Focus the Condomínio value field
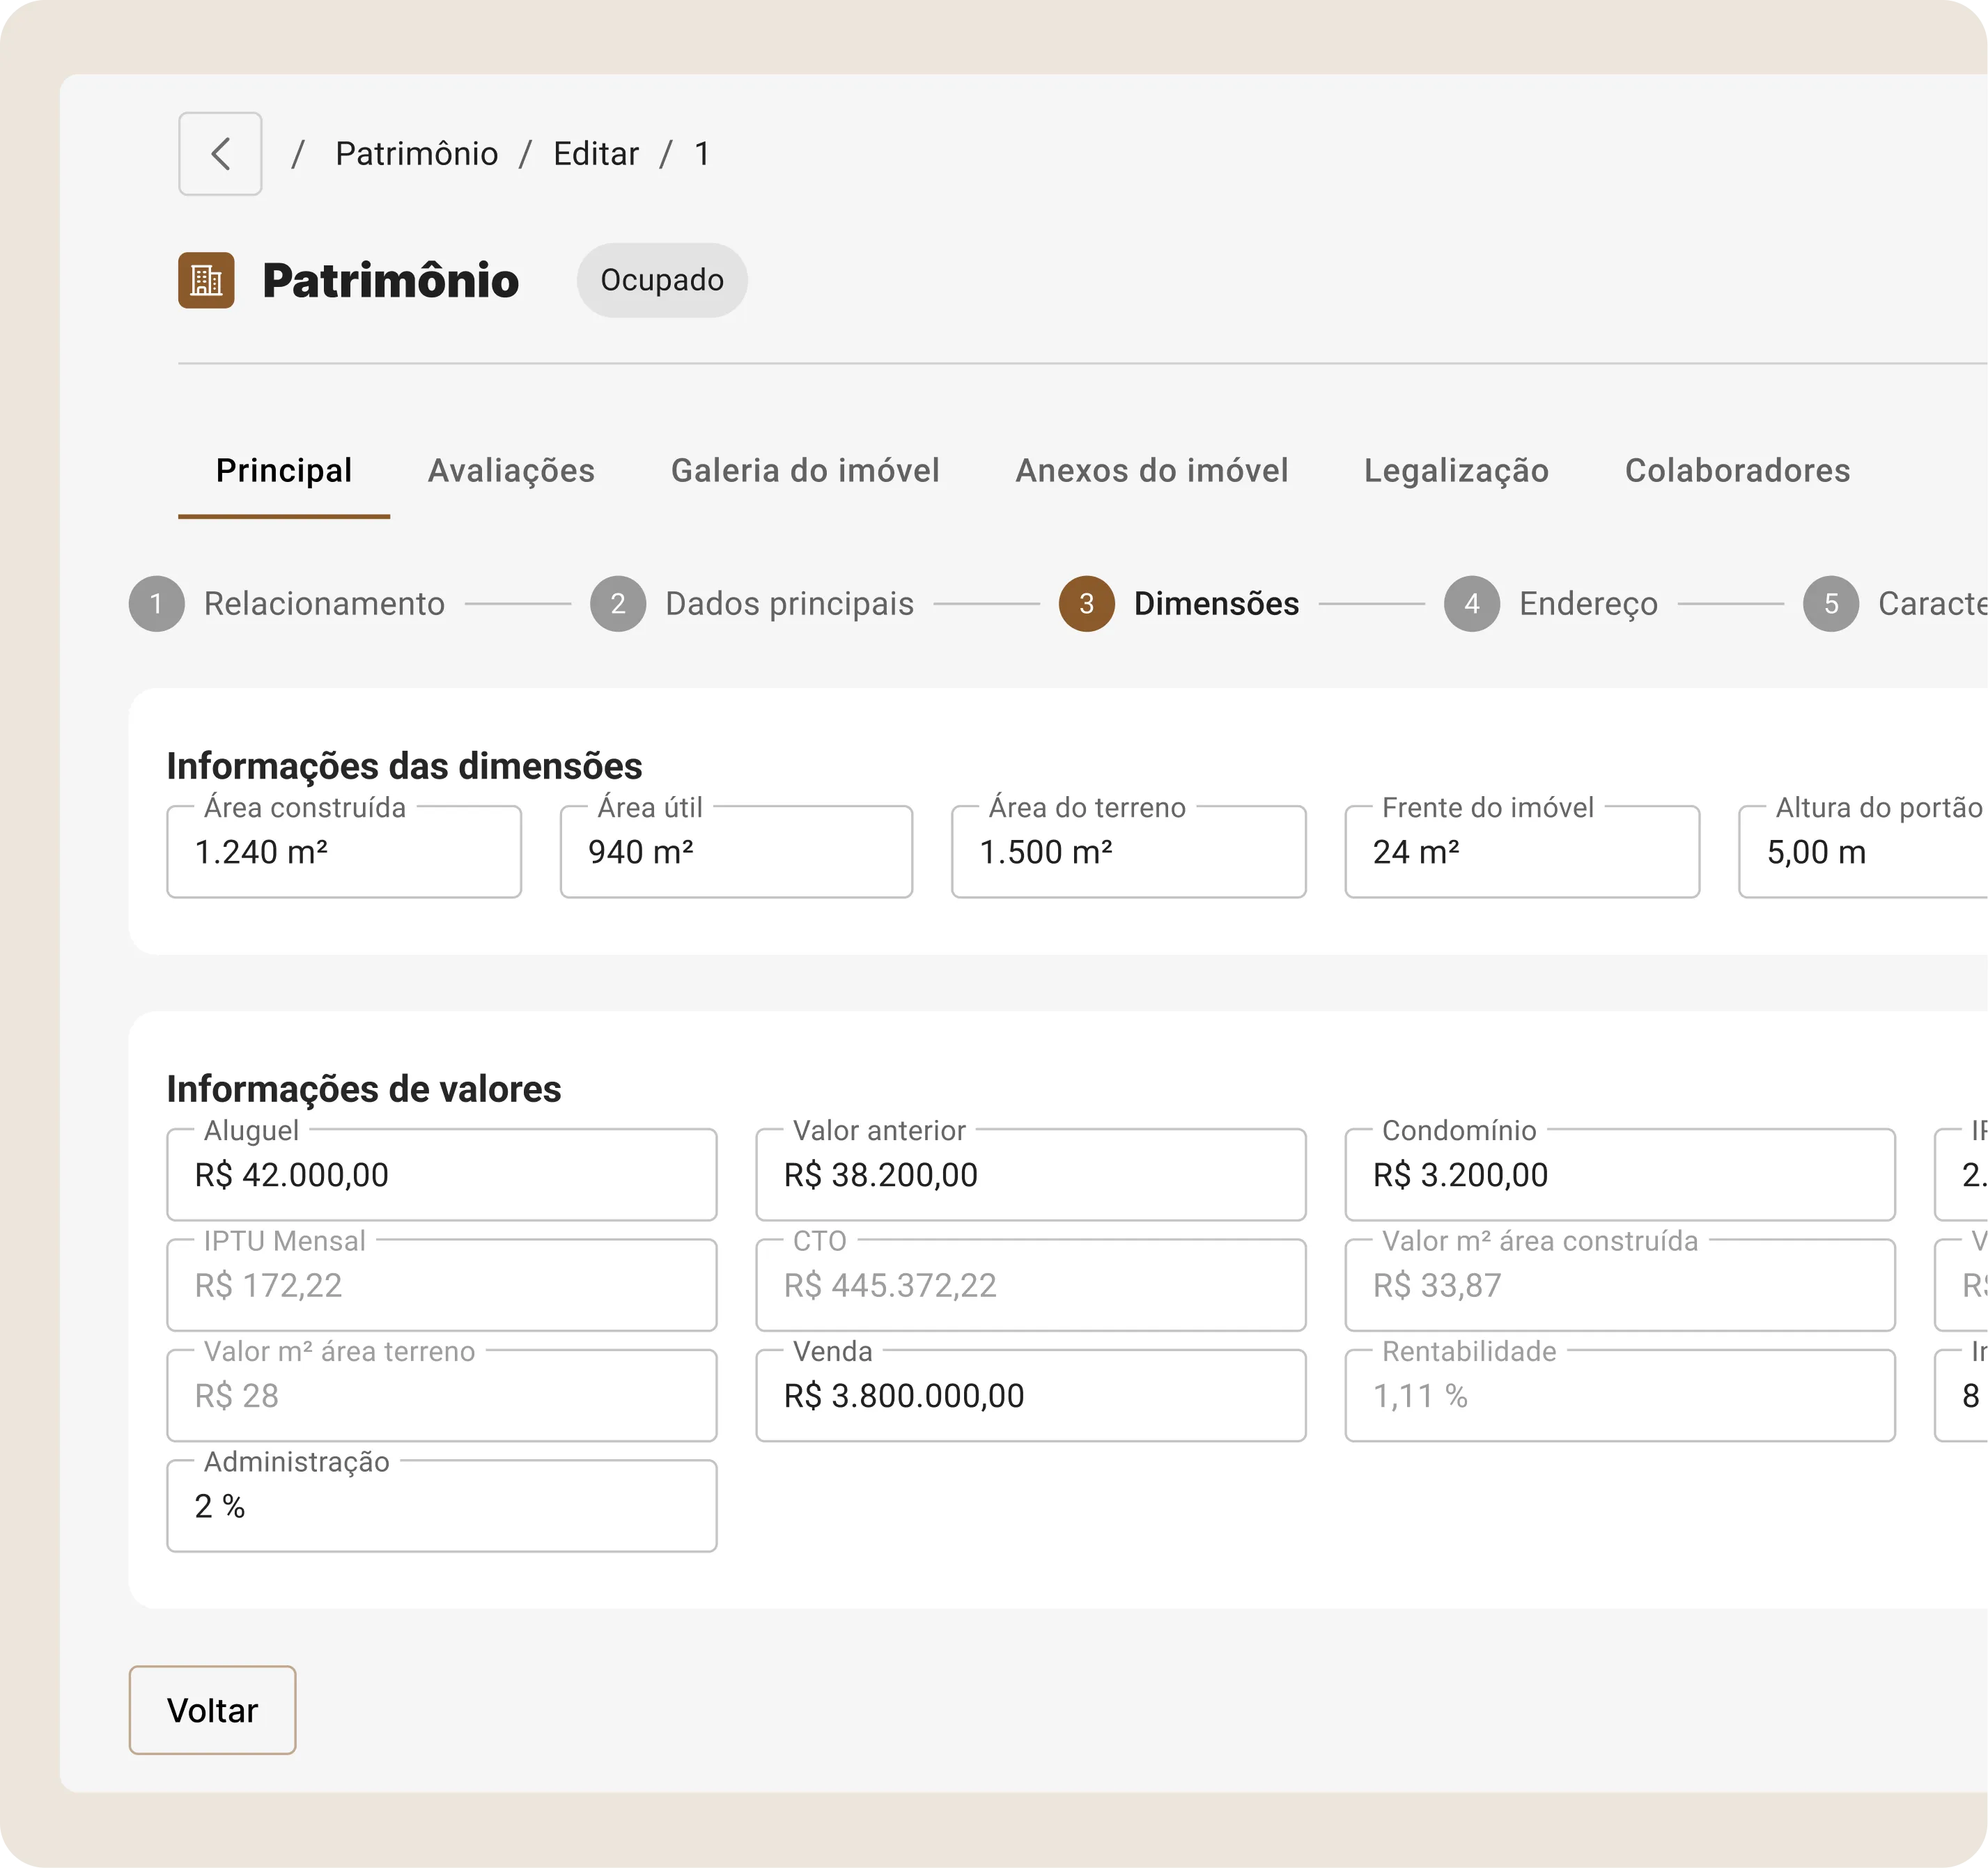 (1619, 1175)
